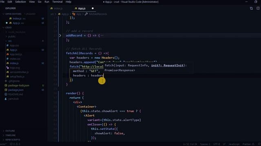Open index.js in the src folder tree
The width and height of the screenshot is (261, 146).
14,63
